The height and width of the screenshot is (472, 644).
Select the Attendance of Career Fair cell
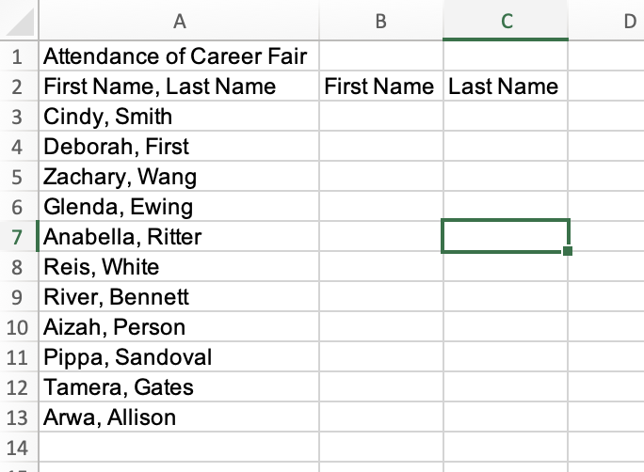pyautogui.click(x=175, y=56)
